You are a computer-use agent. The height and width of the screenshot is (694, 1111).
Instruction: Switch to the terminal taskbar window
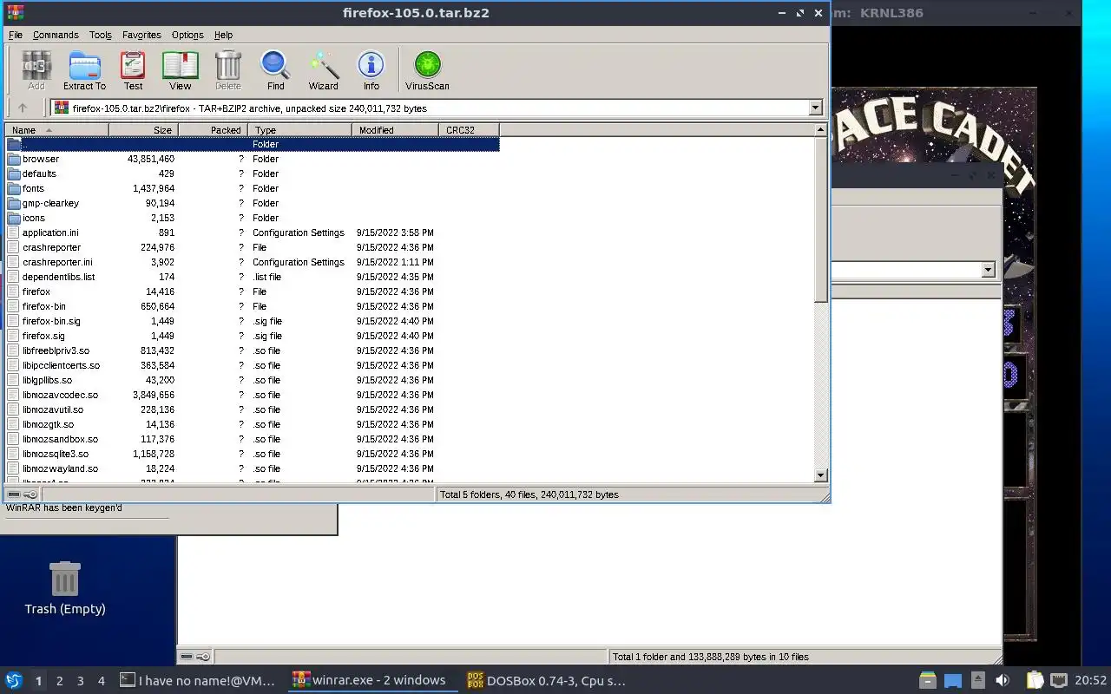[198, 681]
